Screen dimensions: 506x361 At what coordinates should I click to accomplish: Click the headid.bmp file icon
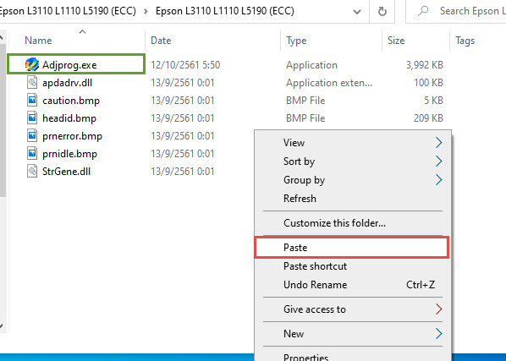pyautogui.click(x=32, y=118)
